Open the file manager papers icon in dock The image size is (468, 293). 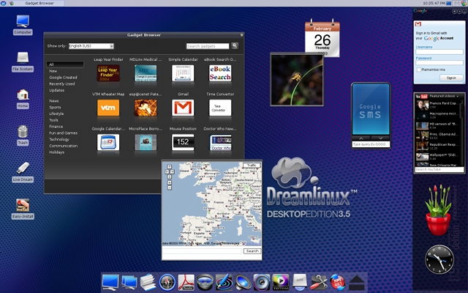[148, 282]
